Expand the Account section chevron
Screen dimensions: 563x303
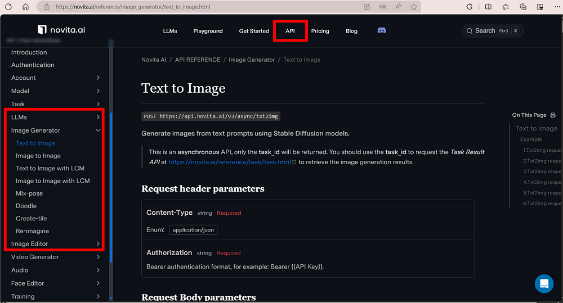click(98, 78)
